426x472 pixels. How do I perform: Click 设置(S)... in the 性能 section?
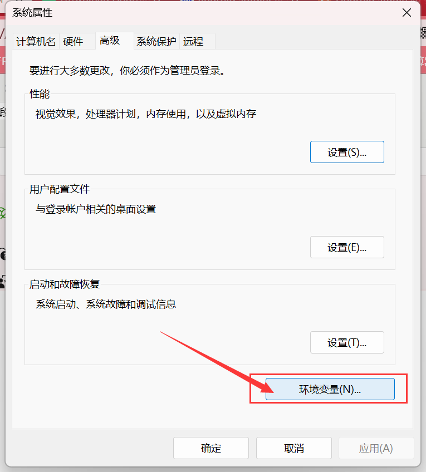click(x=347, y=152)
